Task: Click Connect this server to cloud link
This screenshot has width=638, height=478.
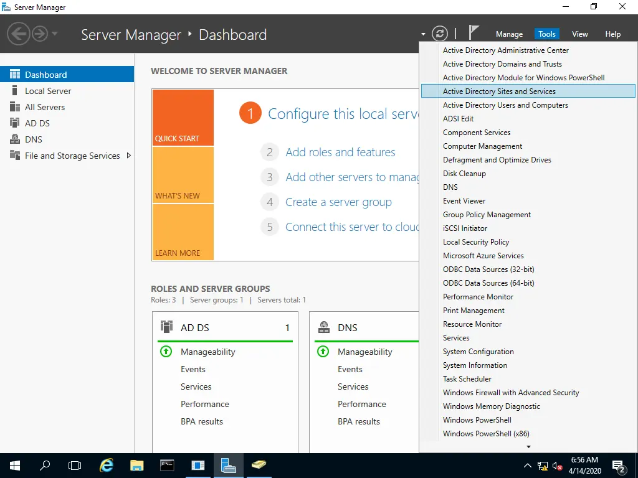Action: tap(352, 227)
